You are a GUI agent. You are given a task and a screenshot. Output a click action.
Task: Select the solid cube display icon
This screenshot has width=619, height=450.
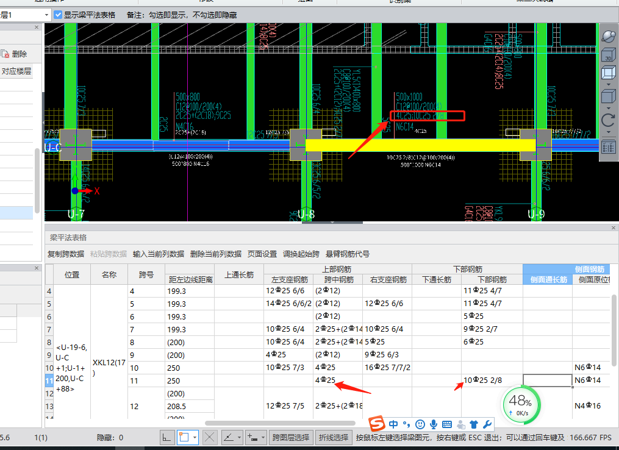609,96
